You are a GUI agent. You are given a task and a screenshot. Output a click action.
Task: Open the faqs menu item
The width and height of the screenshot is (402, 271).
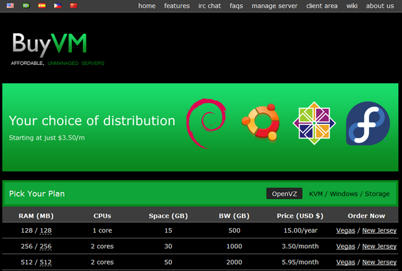point(237,6)
